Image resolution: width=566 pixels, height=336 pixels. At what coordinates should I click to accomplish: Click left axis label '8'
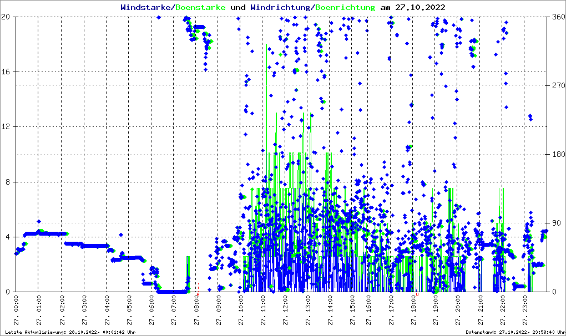[8, 182]
